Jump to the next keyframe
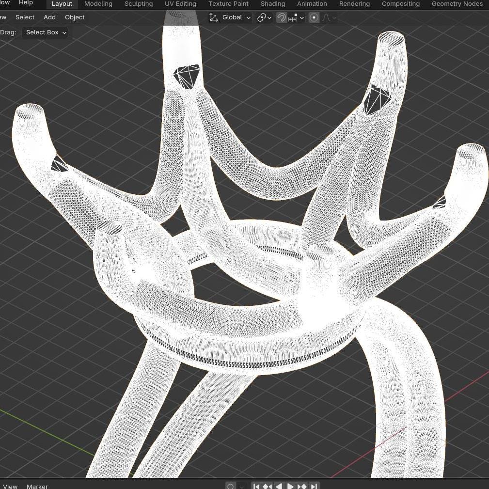The height and width of the screenshot is (489, 489). click(x=302, y=486)
